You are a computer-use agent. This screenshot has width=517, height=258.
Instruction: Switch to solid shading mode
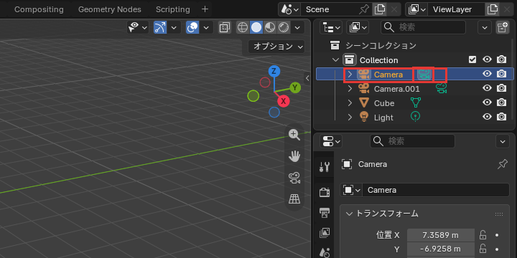click(x=256, y=28)
